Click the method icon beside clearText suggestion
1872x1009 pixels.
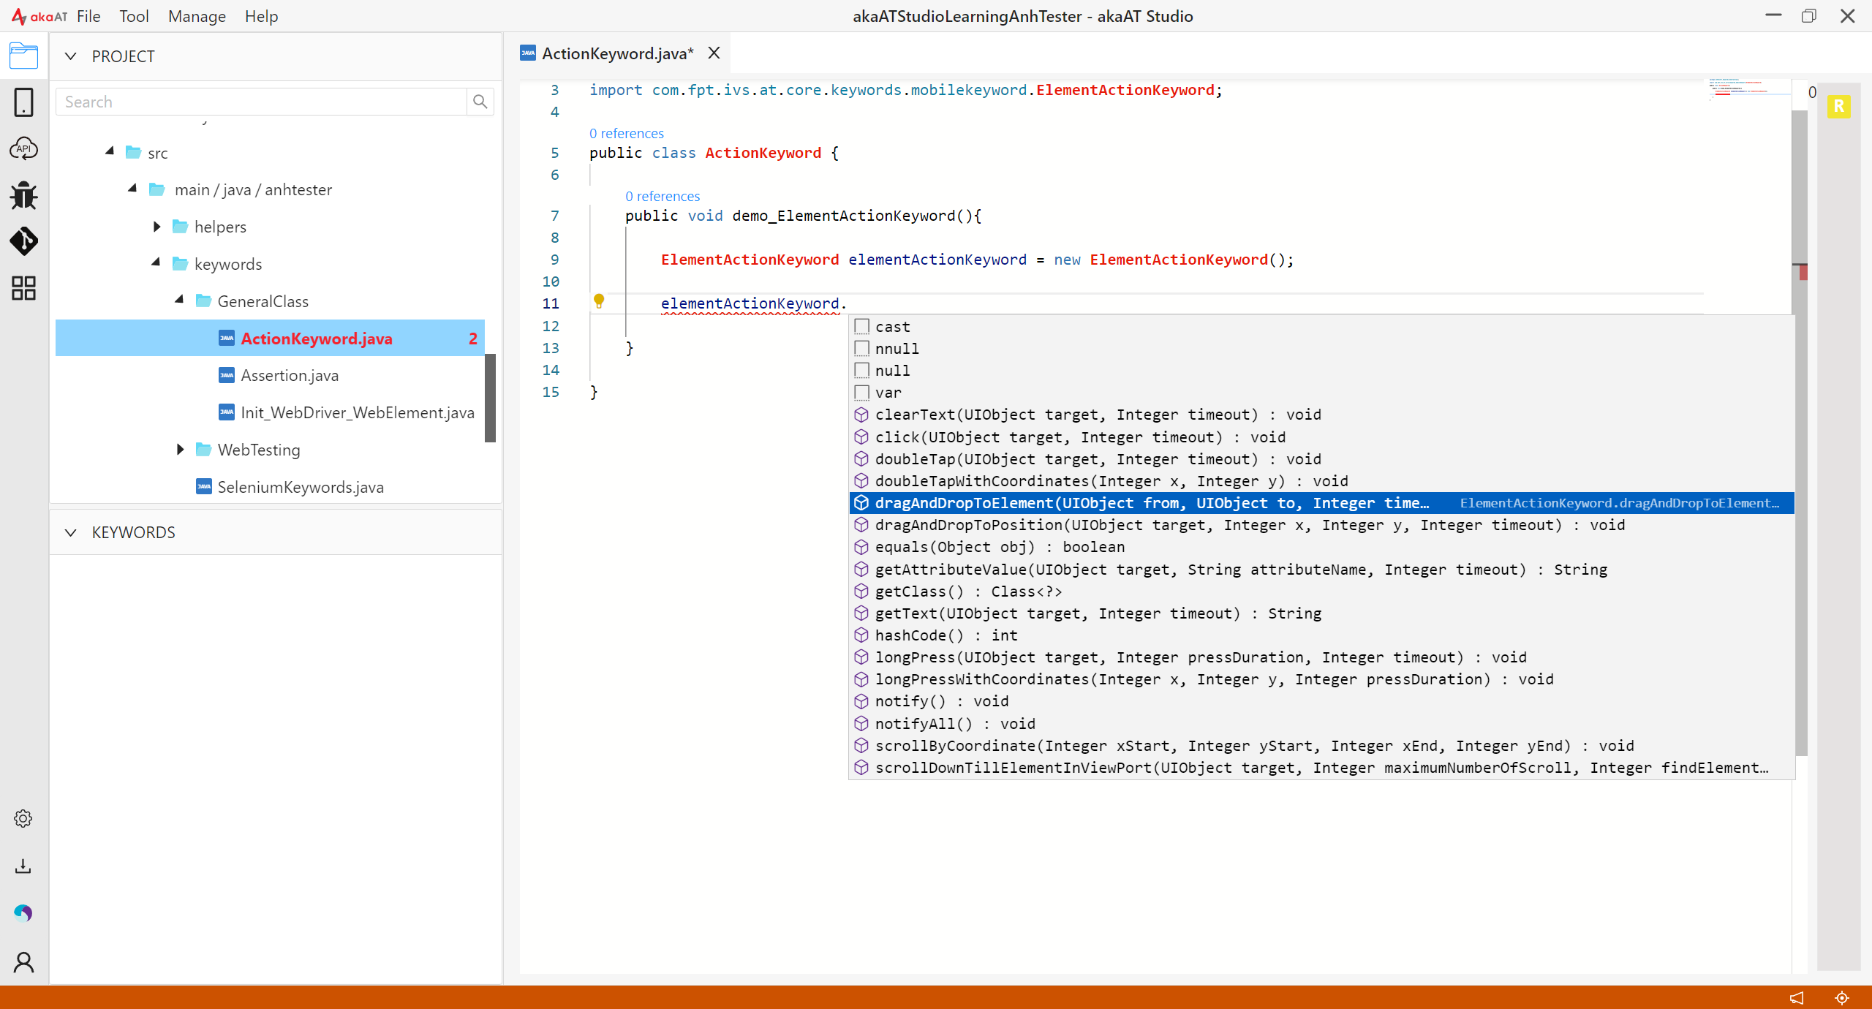click(x=861, y=415)
